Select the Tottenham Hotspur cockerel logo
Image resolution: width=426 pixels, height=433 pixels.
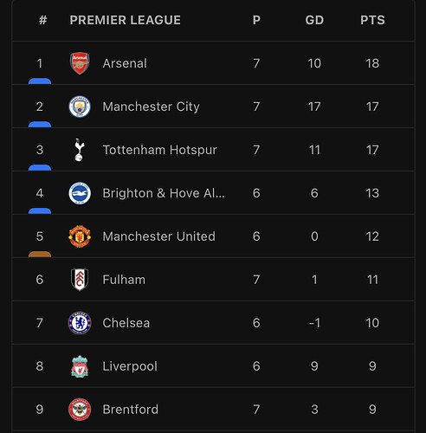80,150
